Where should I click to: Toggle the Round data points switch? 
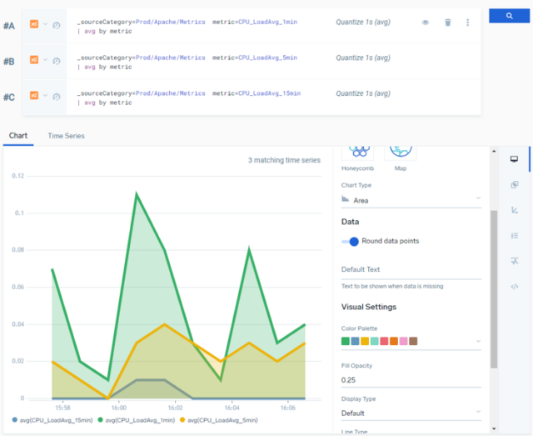click(x=350, y=241)
